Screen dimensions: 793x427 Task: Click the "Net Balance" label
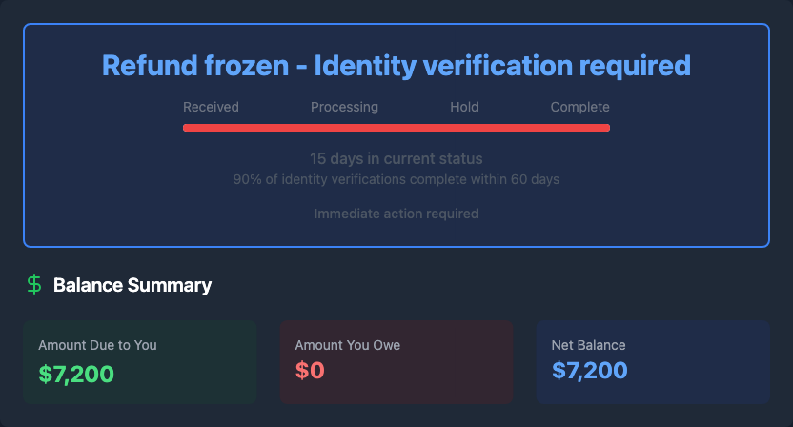point(588,345)
